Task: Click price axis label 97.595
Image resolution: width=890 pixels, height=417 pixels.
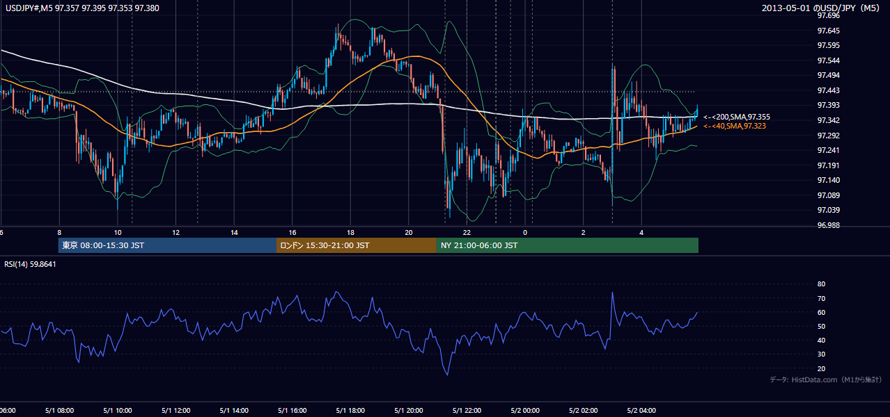Action: pos(829,45)
